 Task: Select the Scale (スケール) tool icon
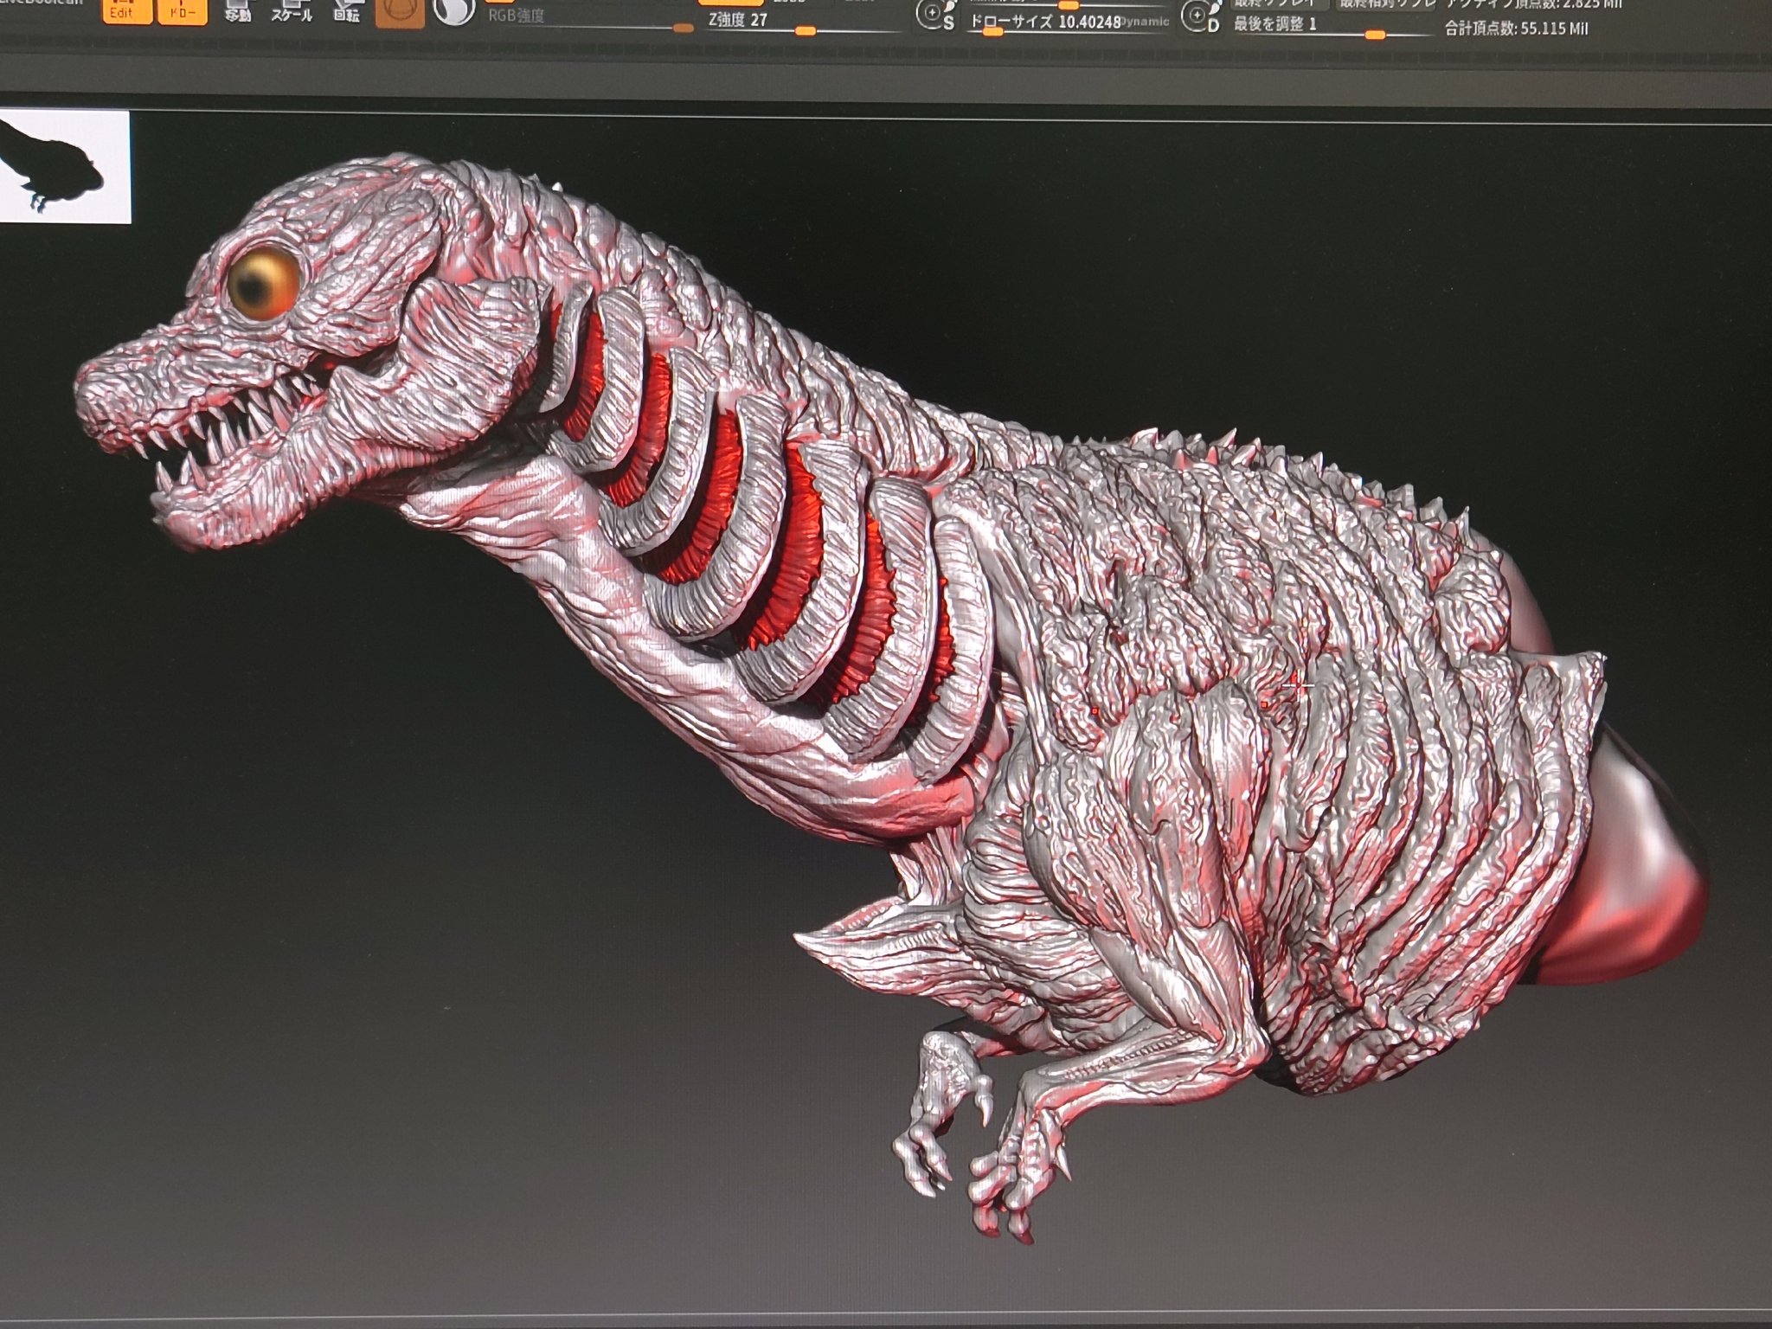coord(291,12)
